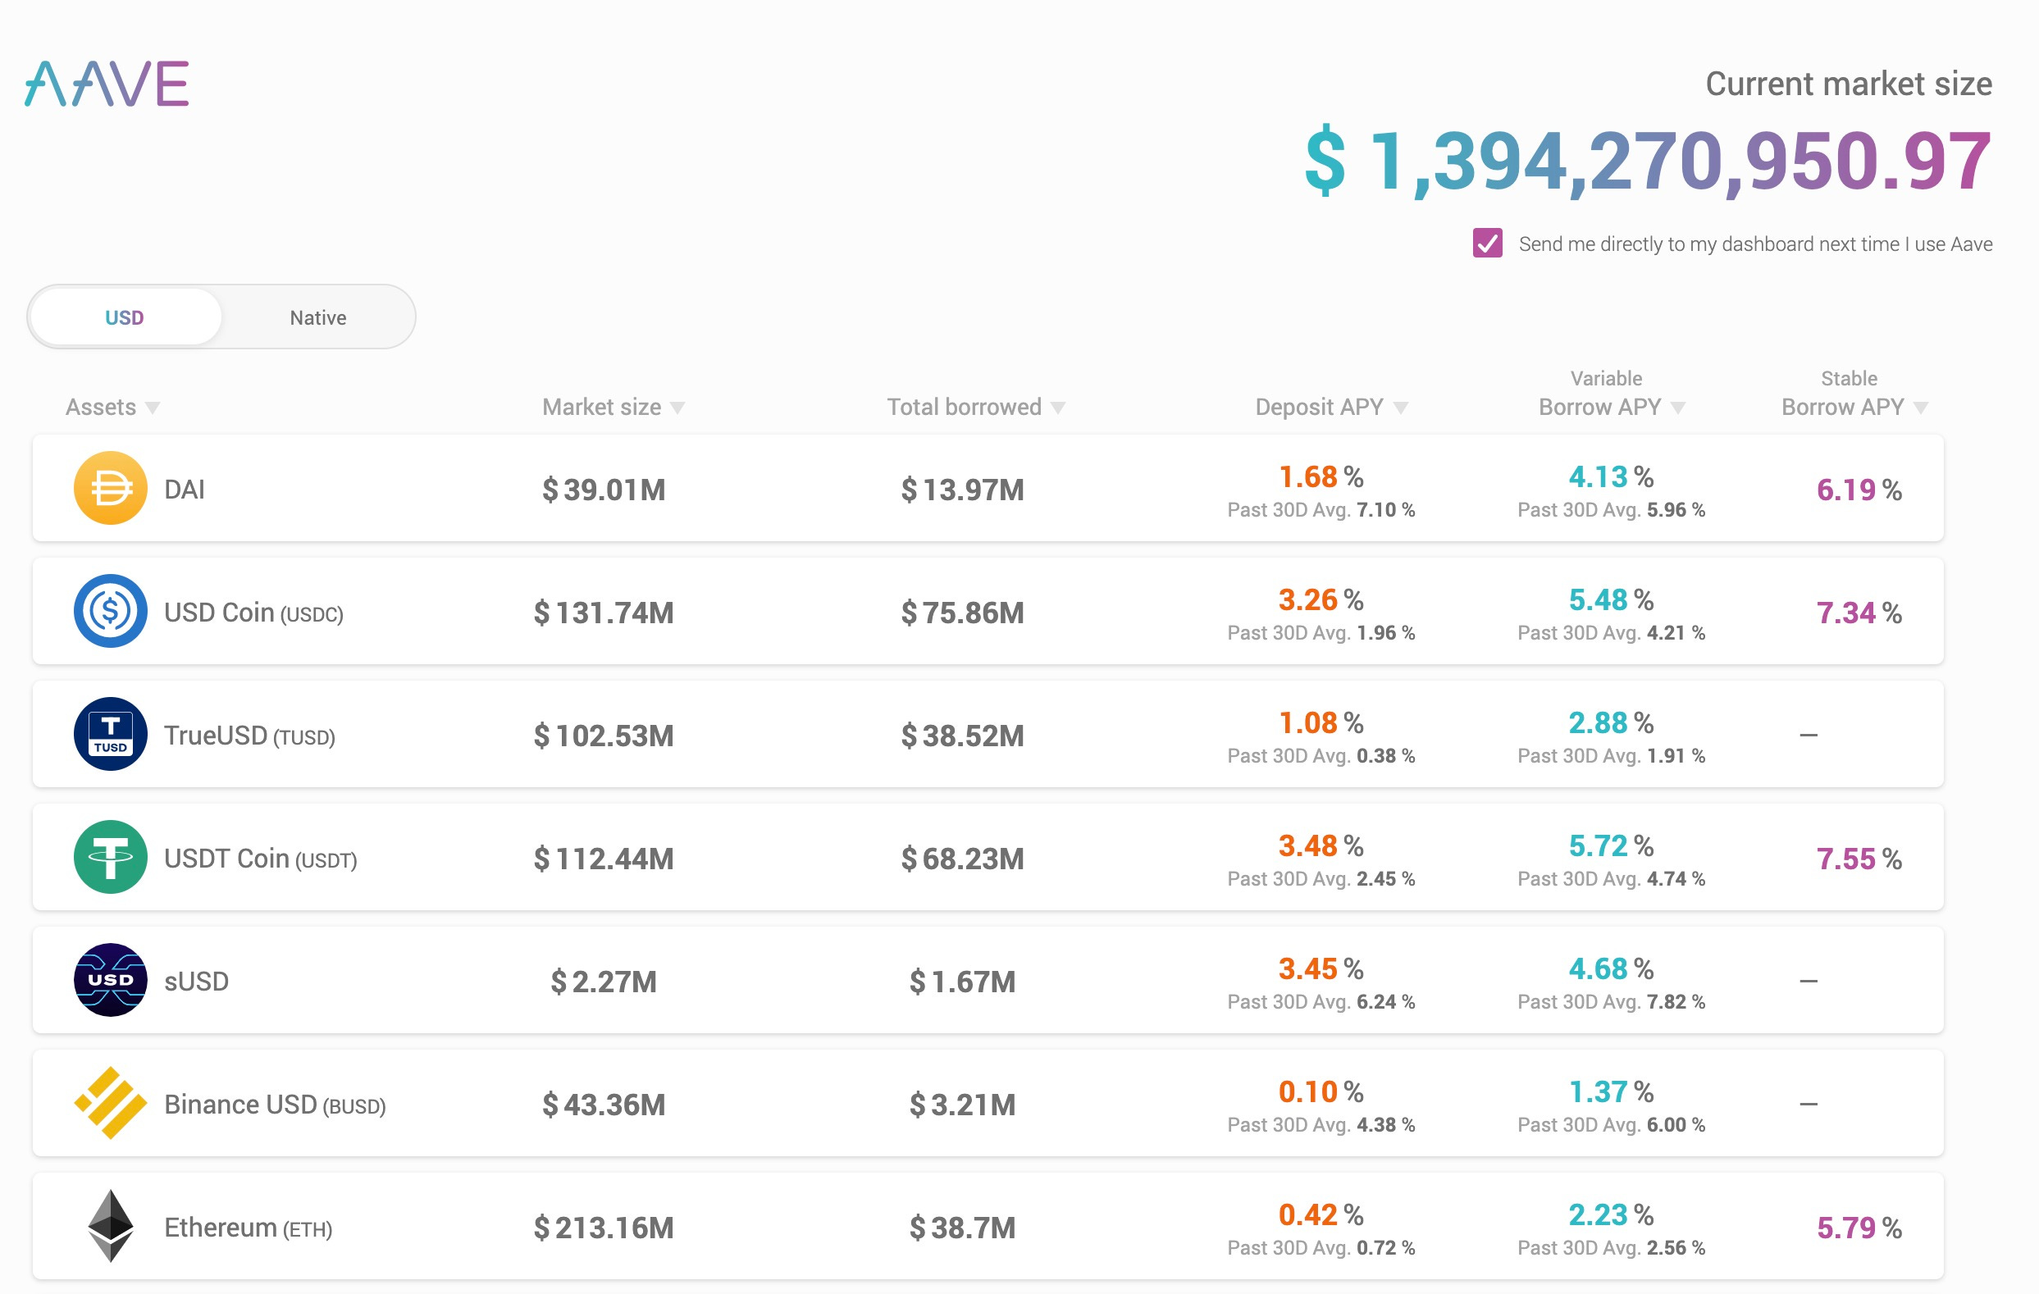Viewport: 2039px width, 1294px height.
Task: Sort by Market size arrow
Action: click(677, 408)
